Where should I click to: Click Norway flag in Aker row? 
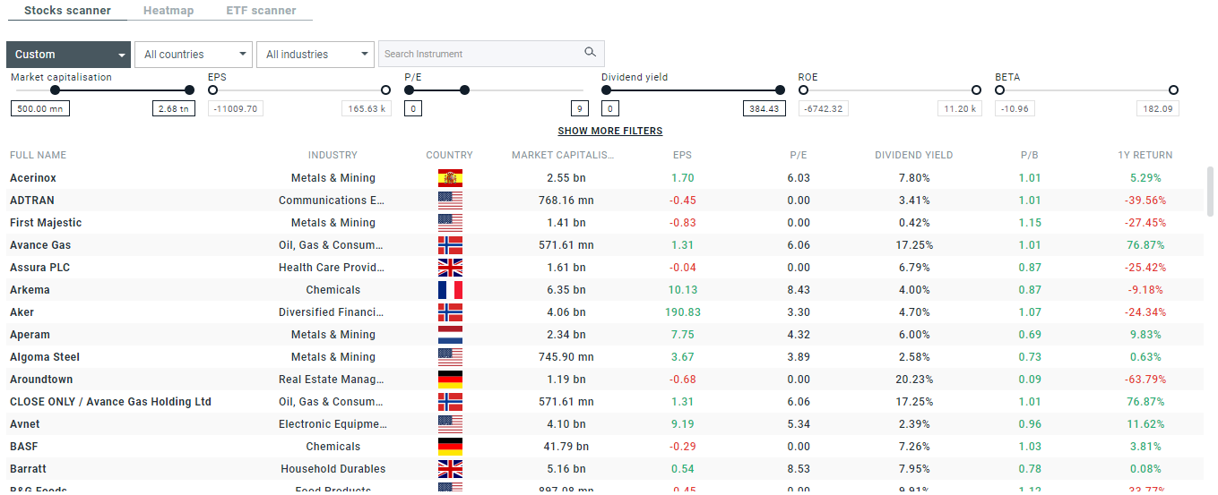pyautogui.click(x=450, y=312)
